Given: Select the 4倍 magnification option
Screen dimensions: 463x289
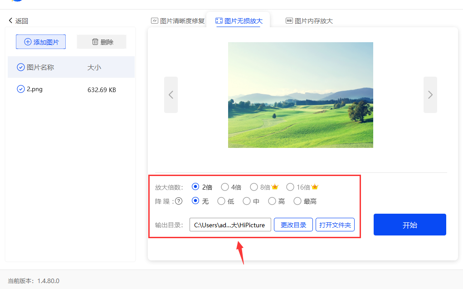Looking at the screenshot, I should tap(225, 186).
